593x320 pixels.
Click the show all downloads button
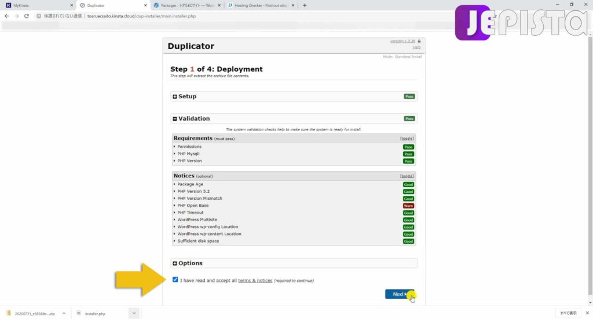pyautogui.click(x=568, y=313)
